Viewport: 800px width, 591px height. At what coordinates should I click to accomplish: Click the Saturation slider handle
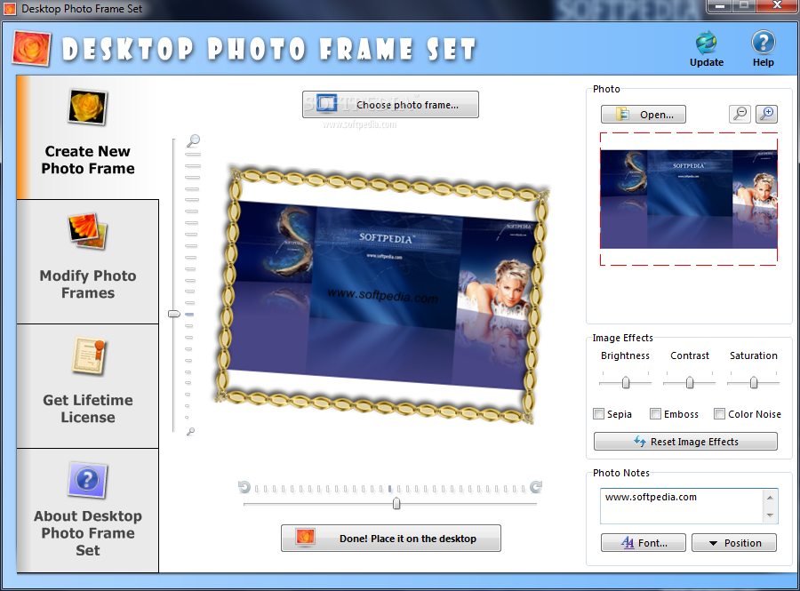click(754, 382)
